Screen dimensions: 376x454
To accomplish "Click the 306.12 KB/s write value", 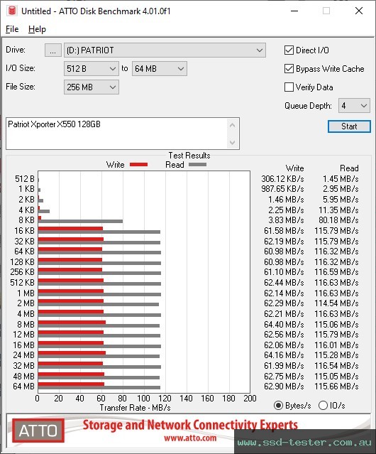I will click(x=282, y=178).
